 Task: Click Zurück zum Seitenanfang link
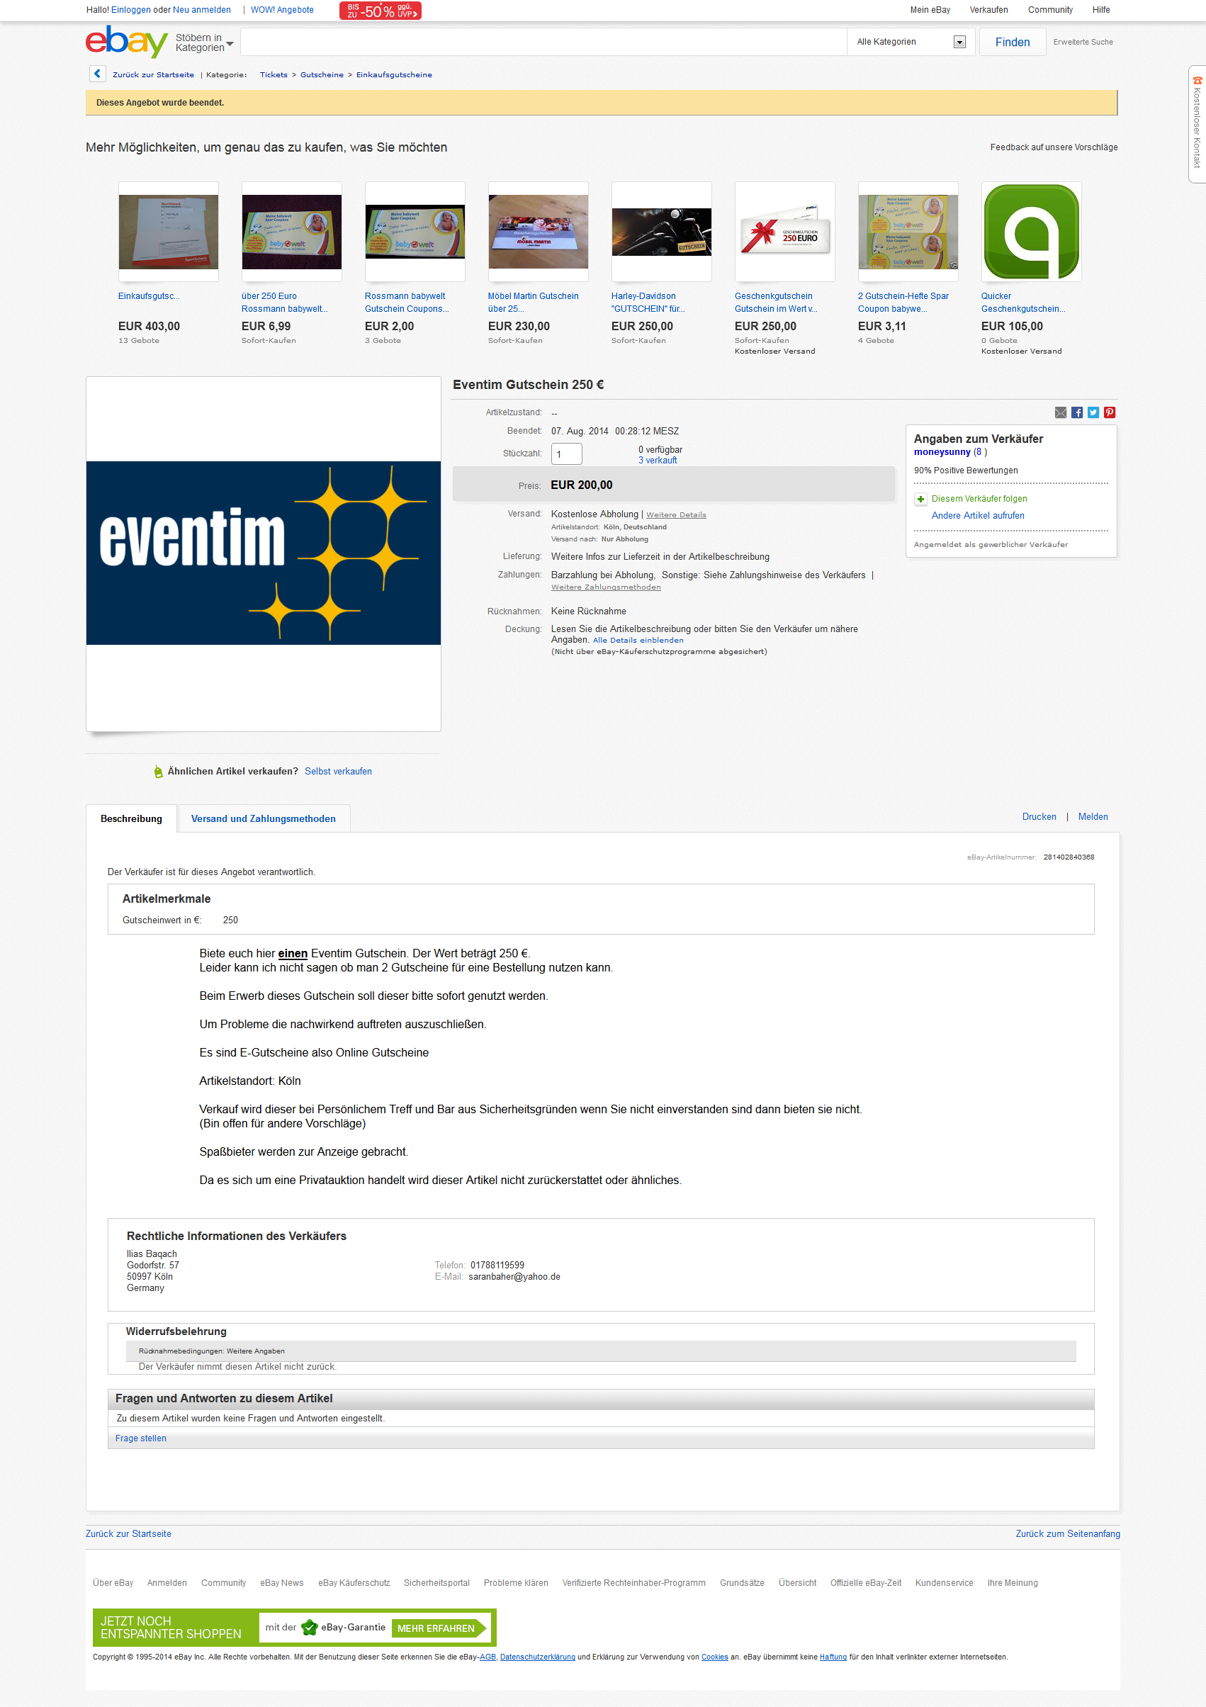[1068, 1534]
